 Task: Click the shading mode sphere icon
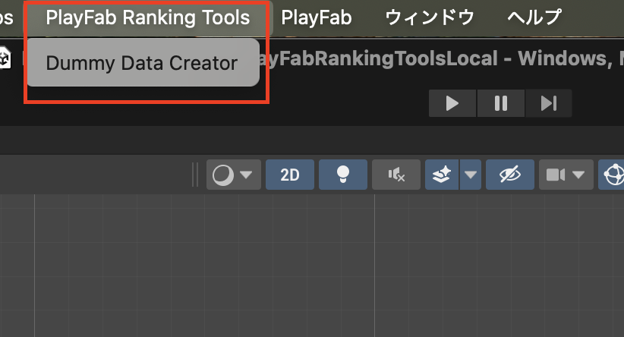tap(223, 175)
